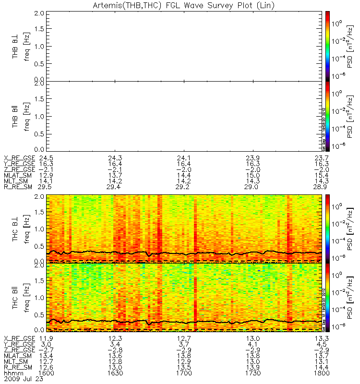Click 'PSD [nT²/Hz]' label of THC B⊥ color bar
This screenshot has width=360, height=384.
(x=350, y=229)
